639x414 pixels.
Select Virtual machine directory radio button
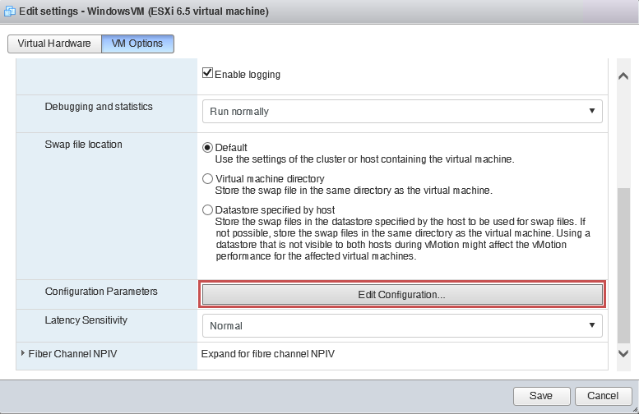(x=207, y=179)
